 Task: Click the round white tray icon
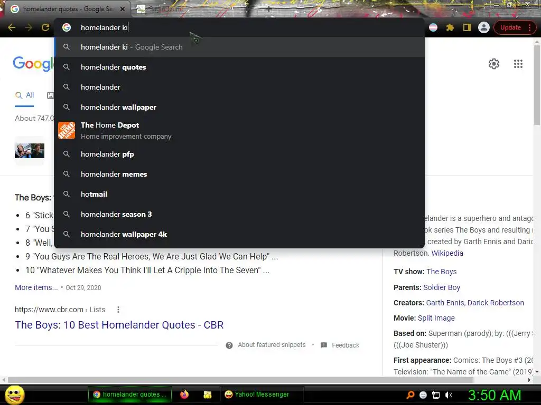[423, 395]
